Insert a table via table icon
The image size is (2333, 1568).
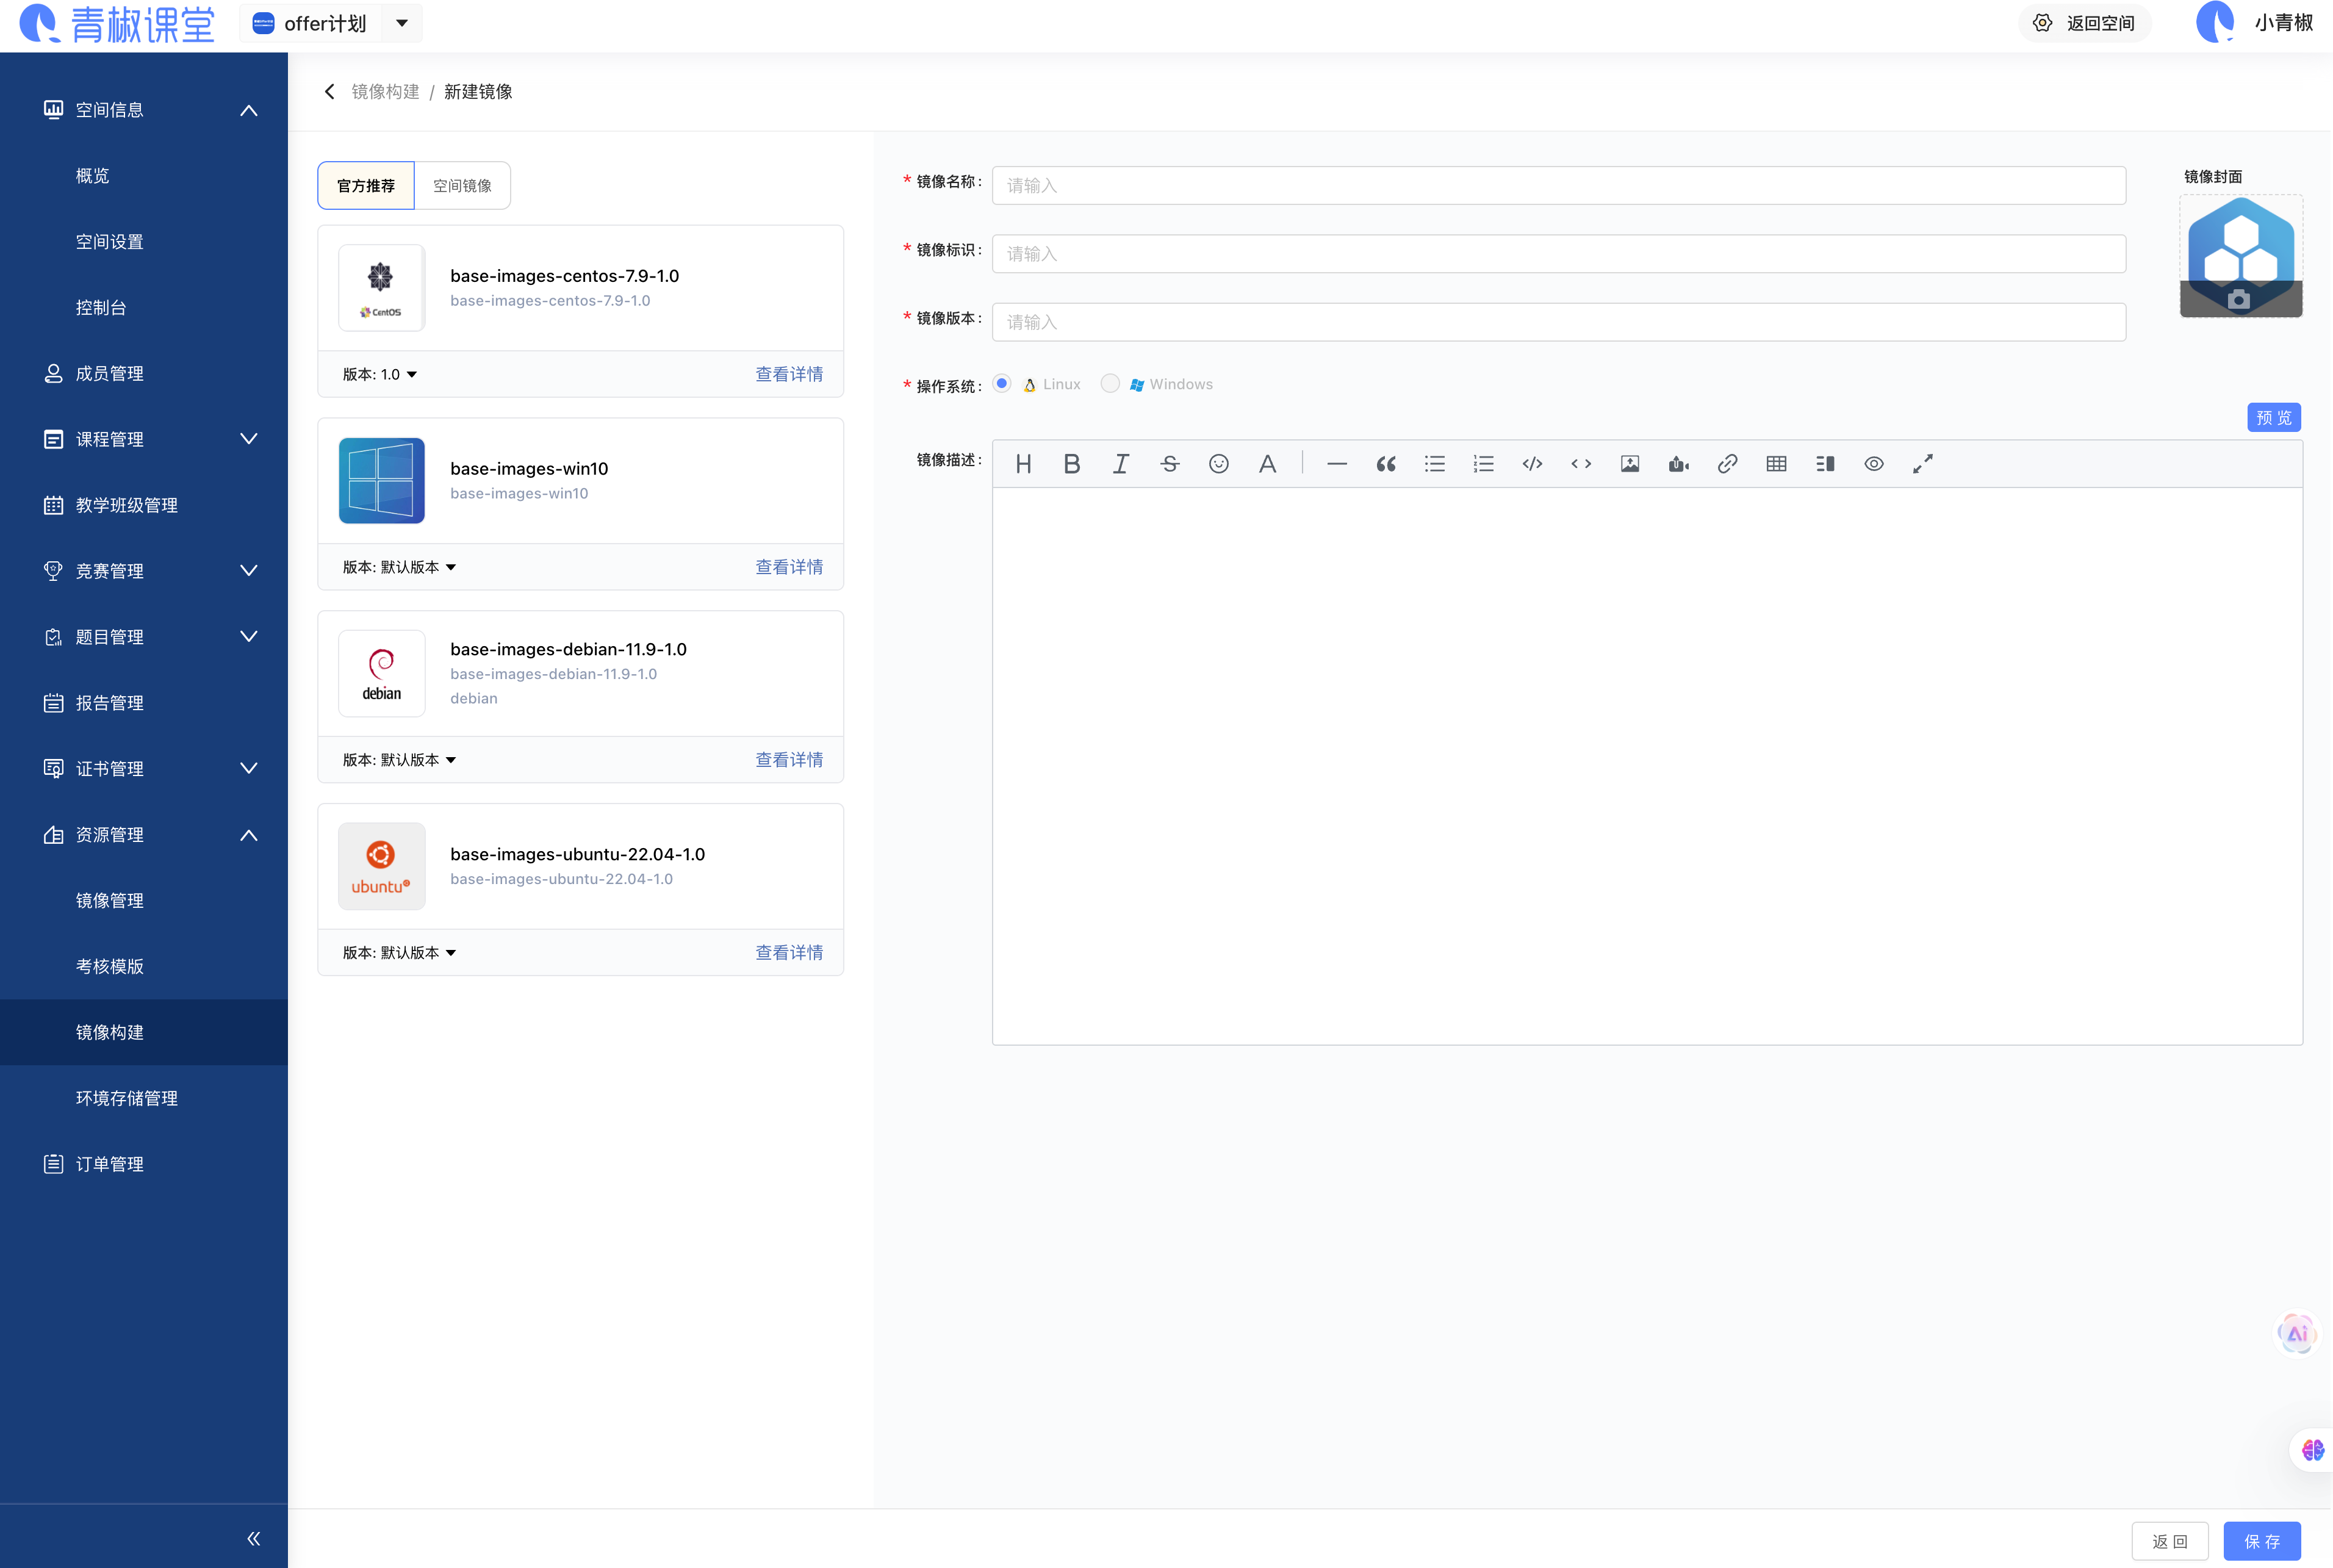point(1776,464)
